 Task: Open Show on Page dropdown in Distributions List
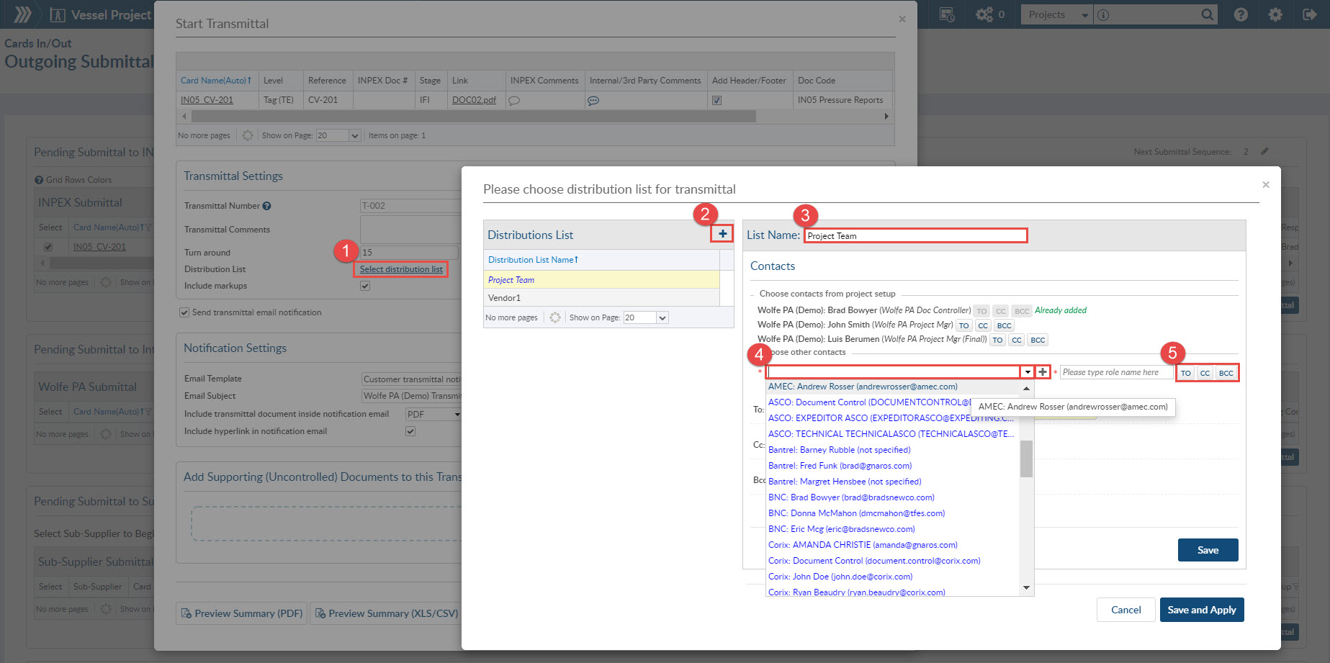(x=662, y=317)
